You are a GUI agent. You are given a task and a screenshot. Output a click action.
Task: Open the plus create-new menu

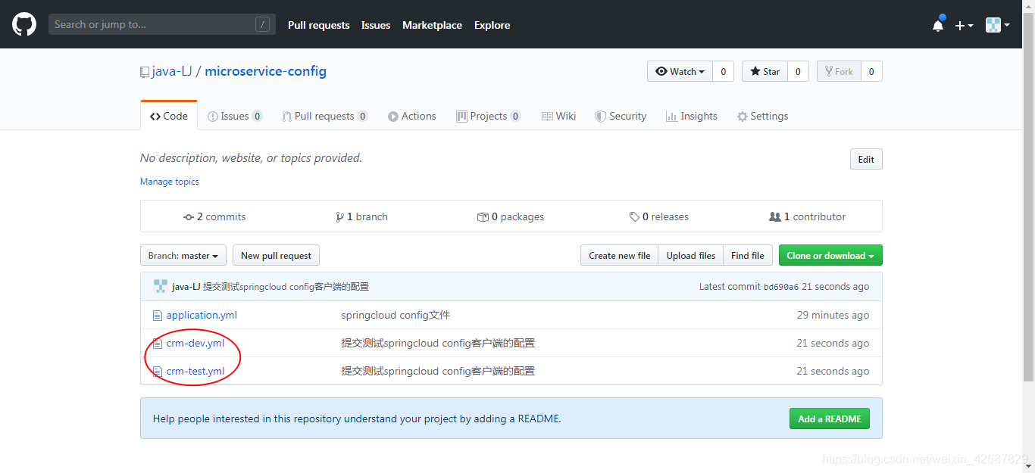[964, 25]
